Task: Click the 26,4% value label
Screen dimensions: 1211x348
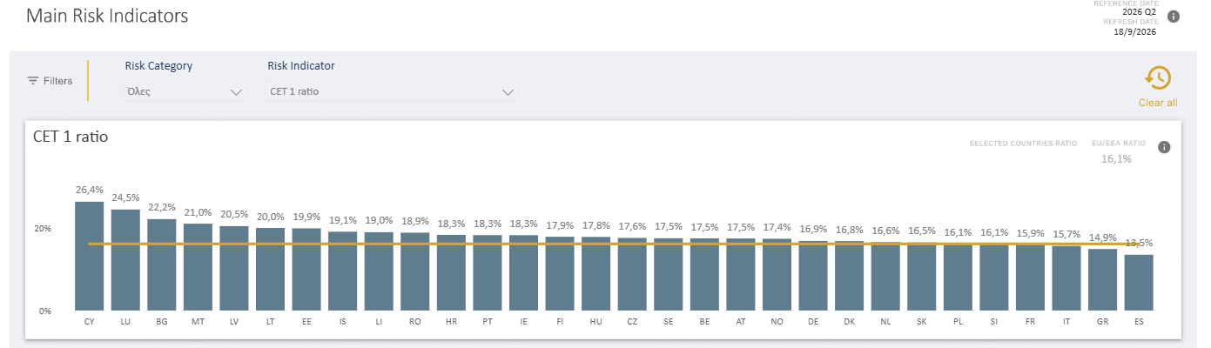Action: pyautogui.click(x=90, y=190)
